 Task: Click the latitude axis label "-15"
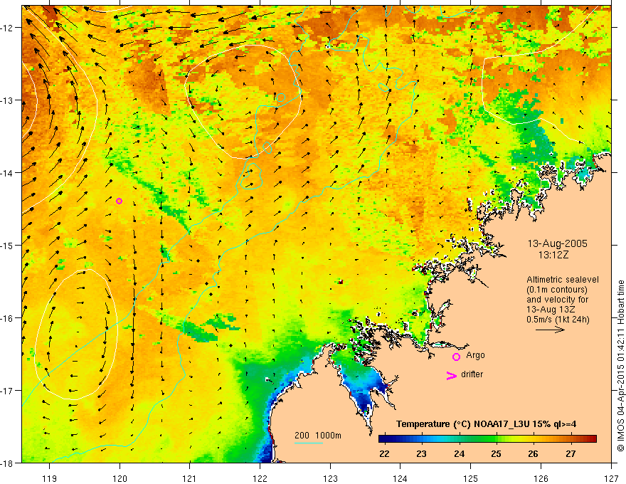click(x=8, y=245)
